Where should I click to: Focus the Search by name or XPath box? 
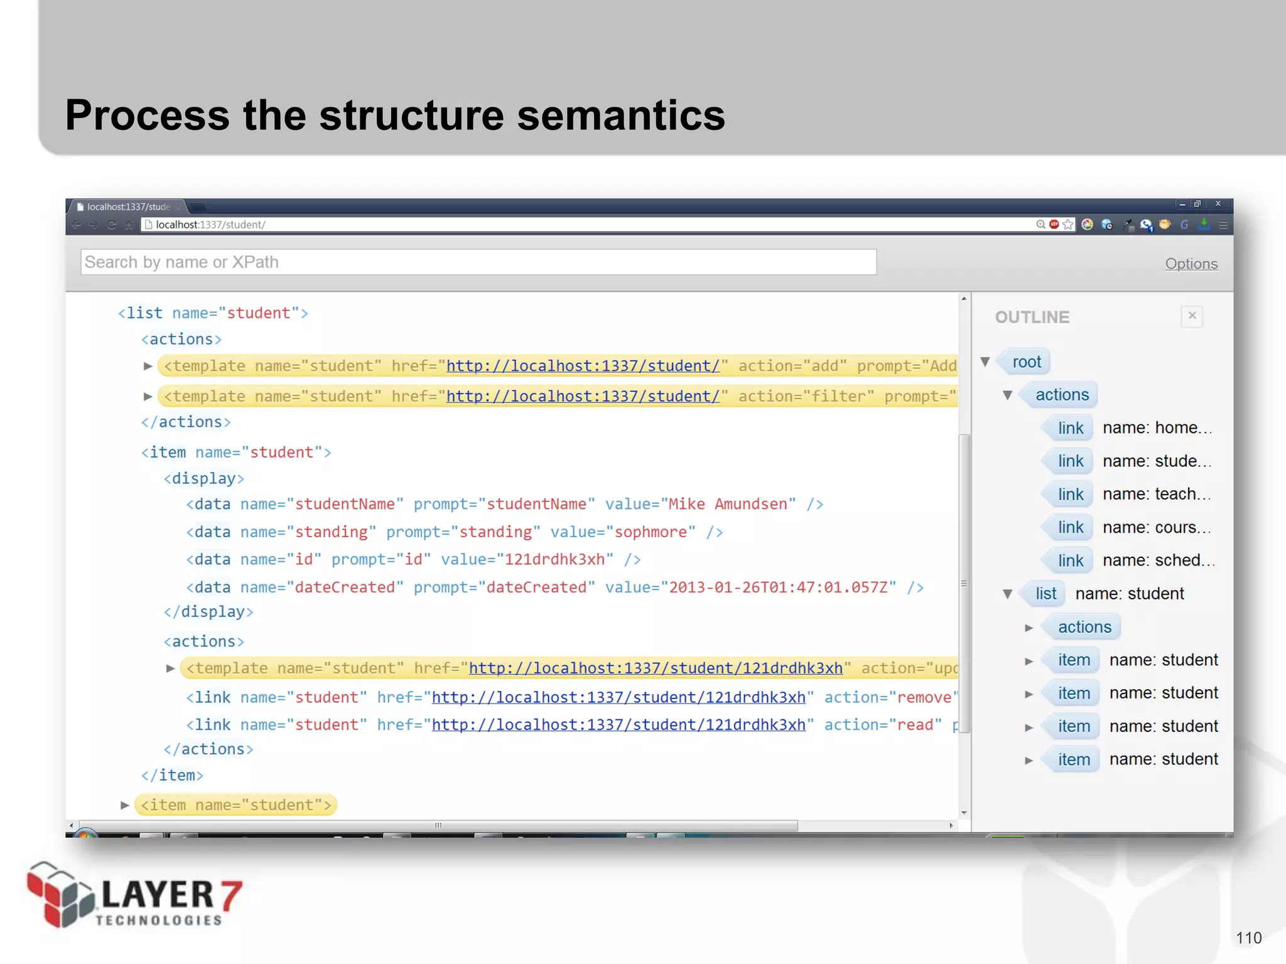coord(478,262)
